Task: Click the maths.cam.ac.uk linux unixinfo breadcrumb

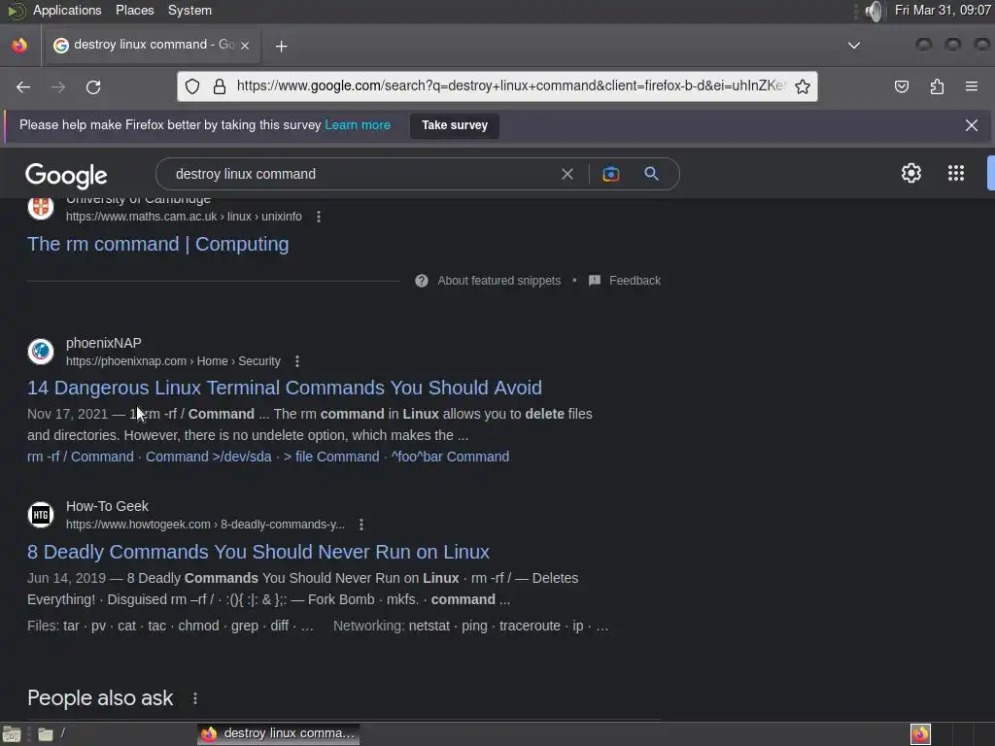Action: [184, 217]
